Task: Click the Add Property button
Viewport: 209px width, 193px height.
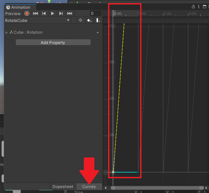Action: [x=53, y=42]
